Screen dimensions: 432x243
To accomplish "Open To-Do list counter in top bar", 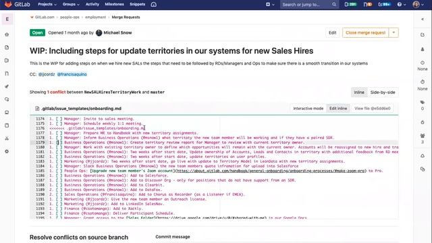I will coord(385,5).
